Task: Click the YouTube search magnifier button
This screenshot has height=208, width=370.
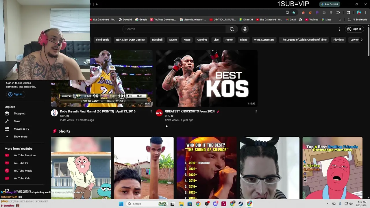Action: 232,29
